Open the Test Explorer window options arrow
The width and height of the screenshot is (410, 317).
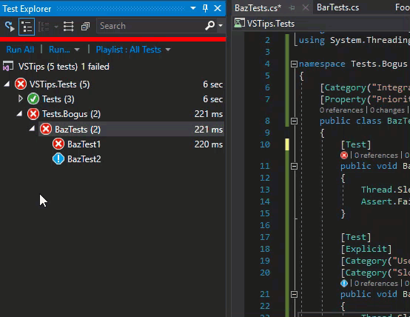pyautogui.click(x=193, y=8)
